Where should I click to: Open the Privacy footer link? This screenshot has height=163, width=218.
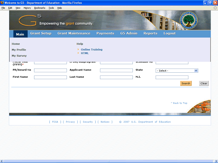pos(71,122)
